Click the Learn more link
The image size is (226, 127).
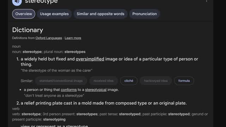73,38
